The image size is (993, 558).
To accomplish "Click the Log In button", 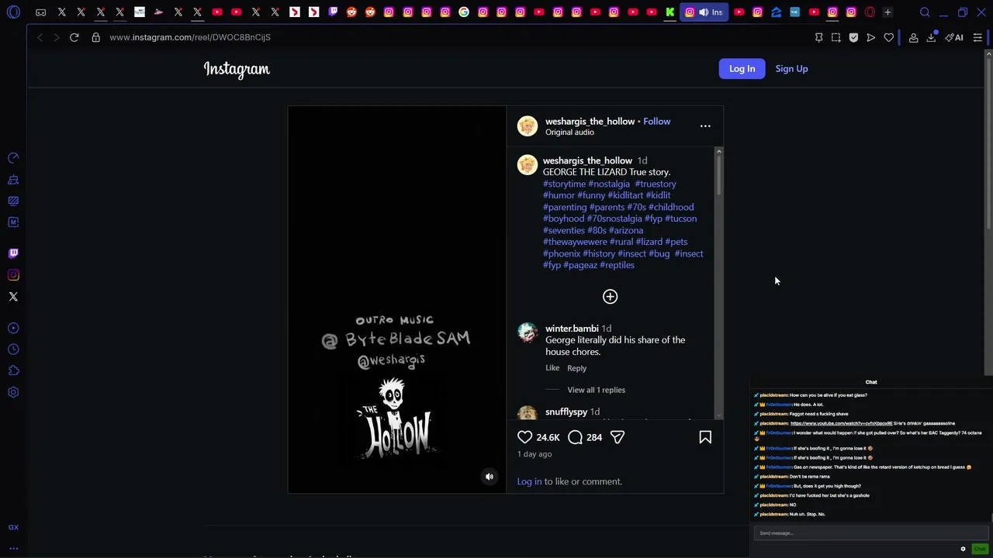I will (x=742, y=68).
